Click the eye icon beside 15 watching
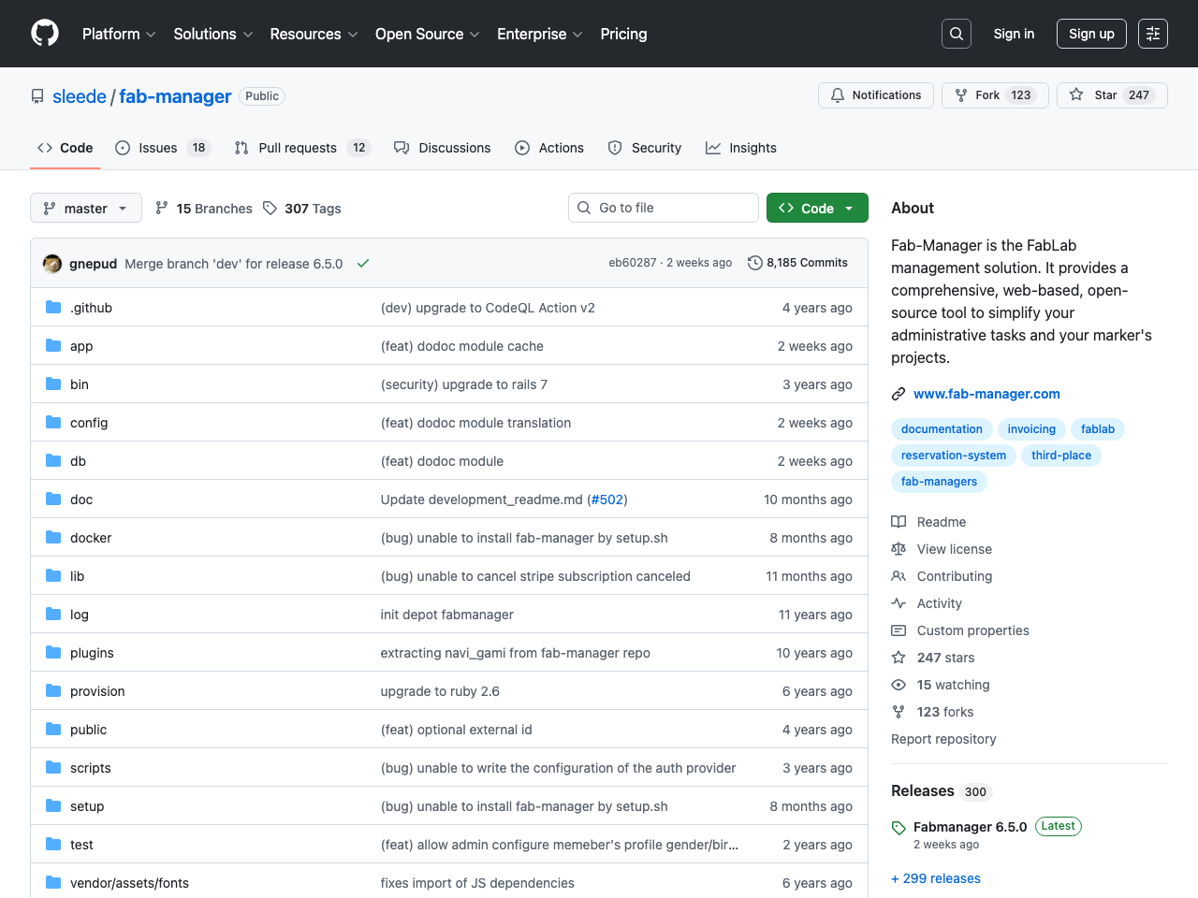 [898, 685]
